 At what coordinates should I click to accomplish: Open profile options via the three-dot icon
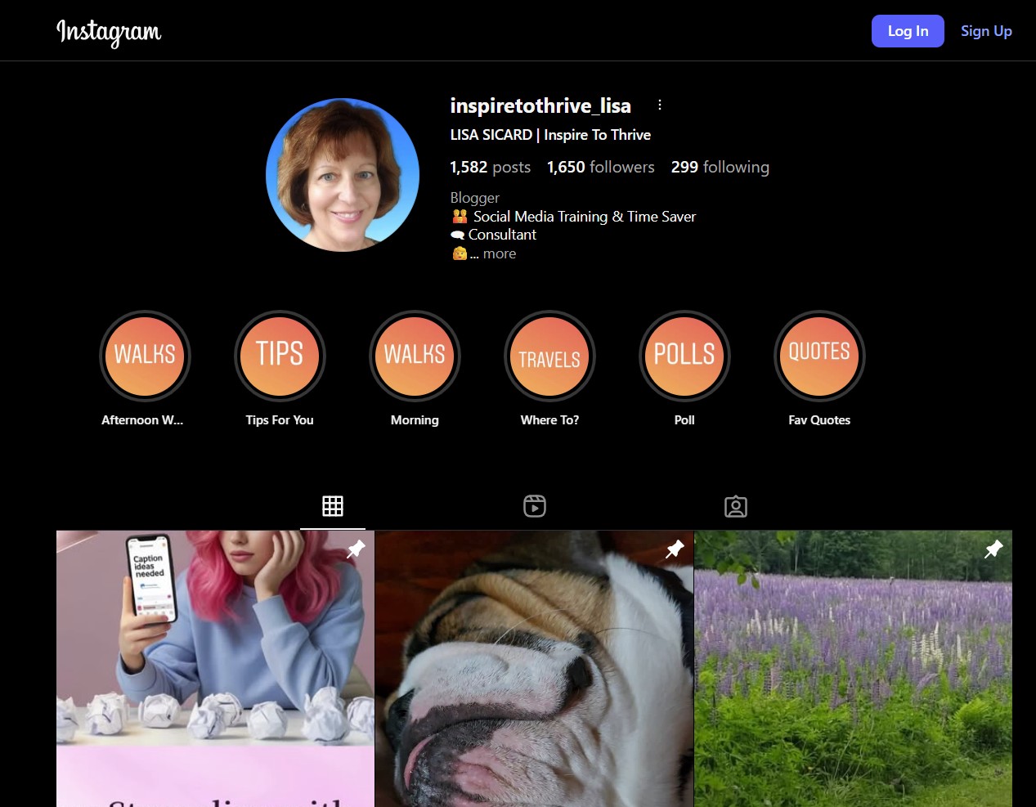tap(660, 105)
